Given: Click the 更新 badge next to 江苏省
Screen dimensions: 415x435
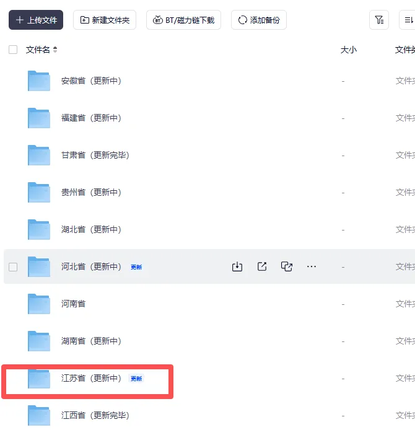Looking at the screenshot, I should tap(136, 379).
